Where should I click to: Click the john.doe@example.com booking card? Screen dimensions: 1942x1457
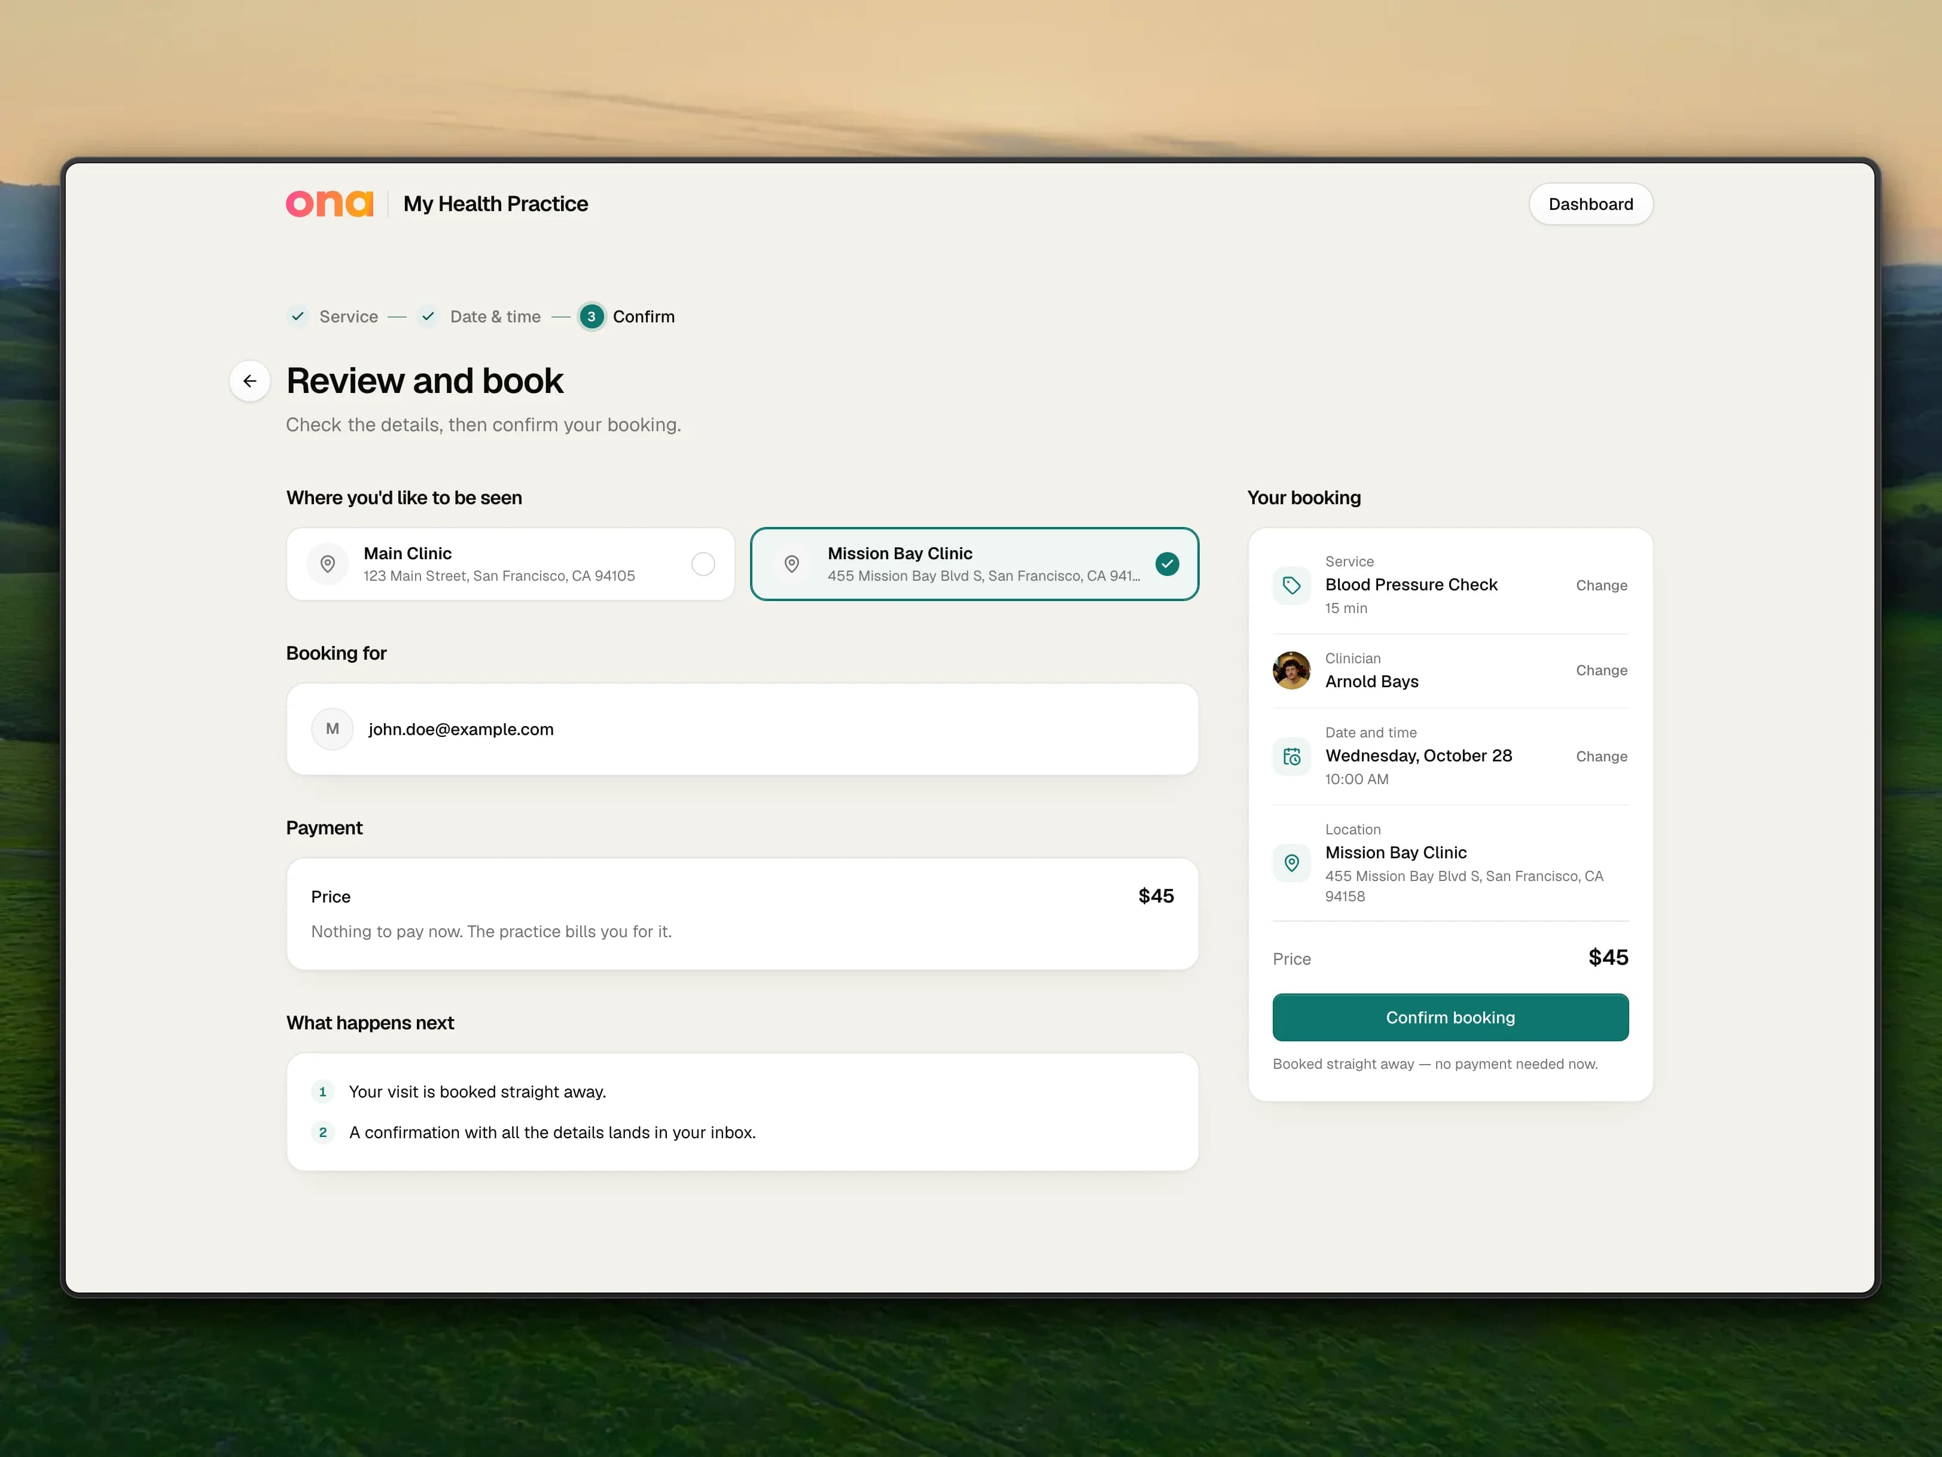pos(742,728)
